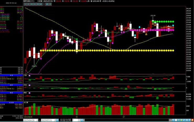Open the start date 2025/04/28 dropdown
Viewport: 194px width, 122px height.
37,120
